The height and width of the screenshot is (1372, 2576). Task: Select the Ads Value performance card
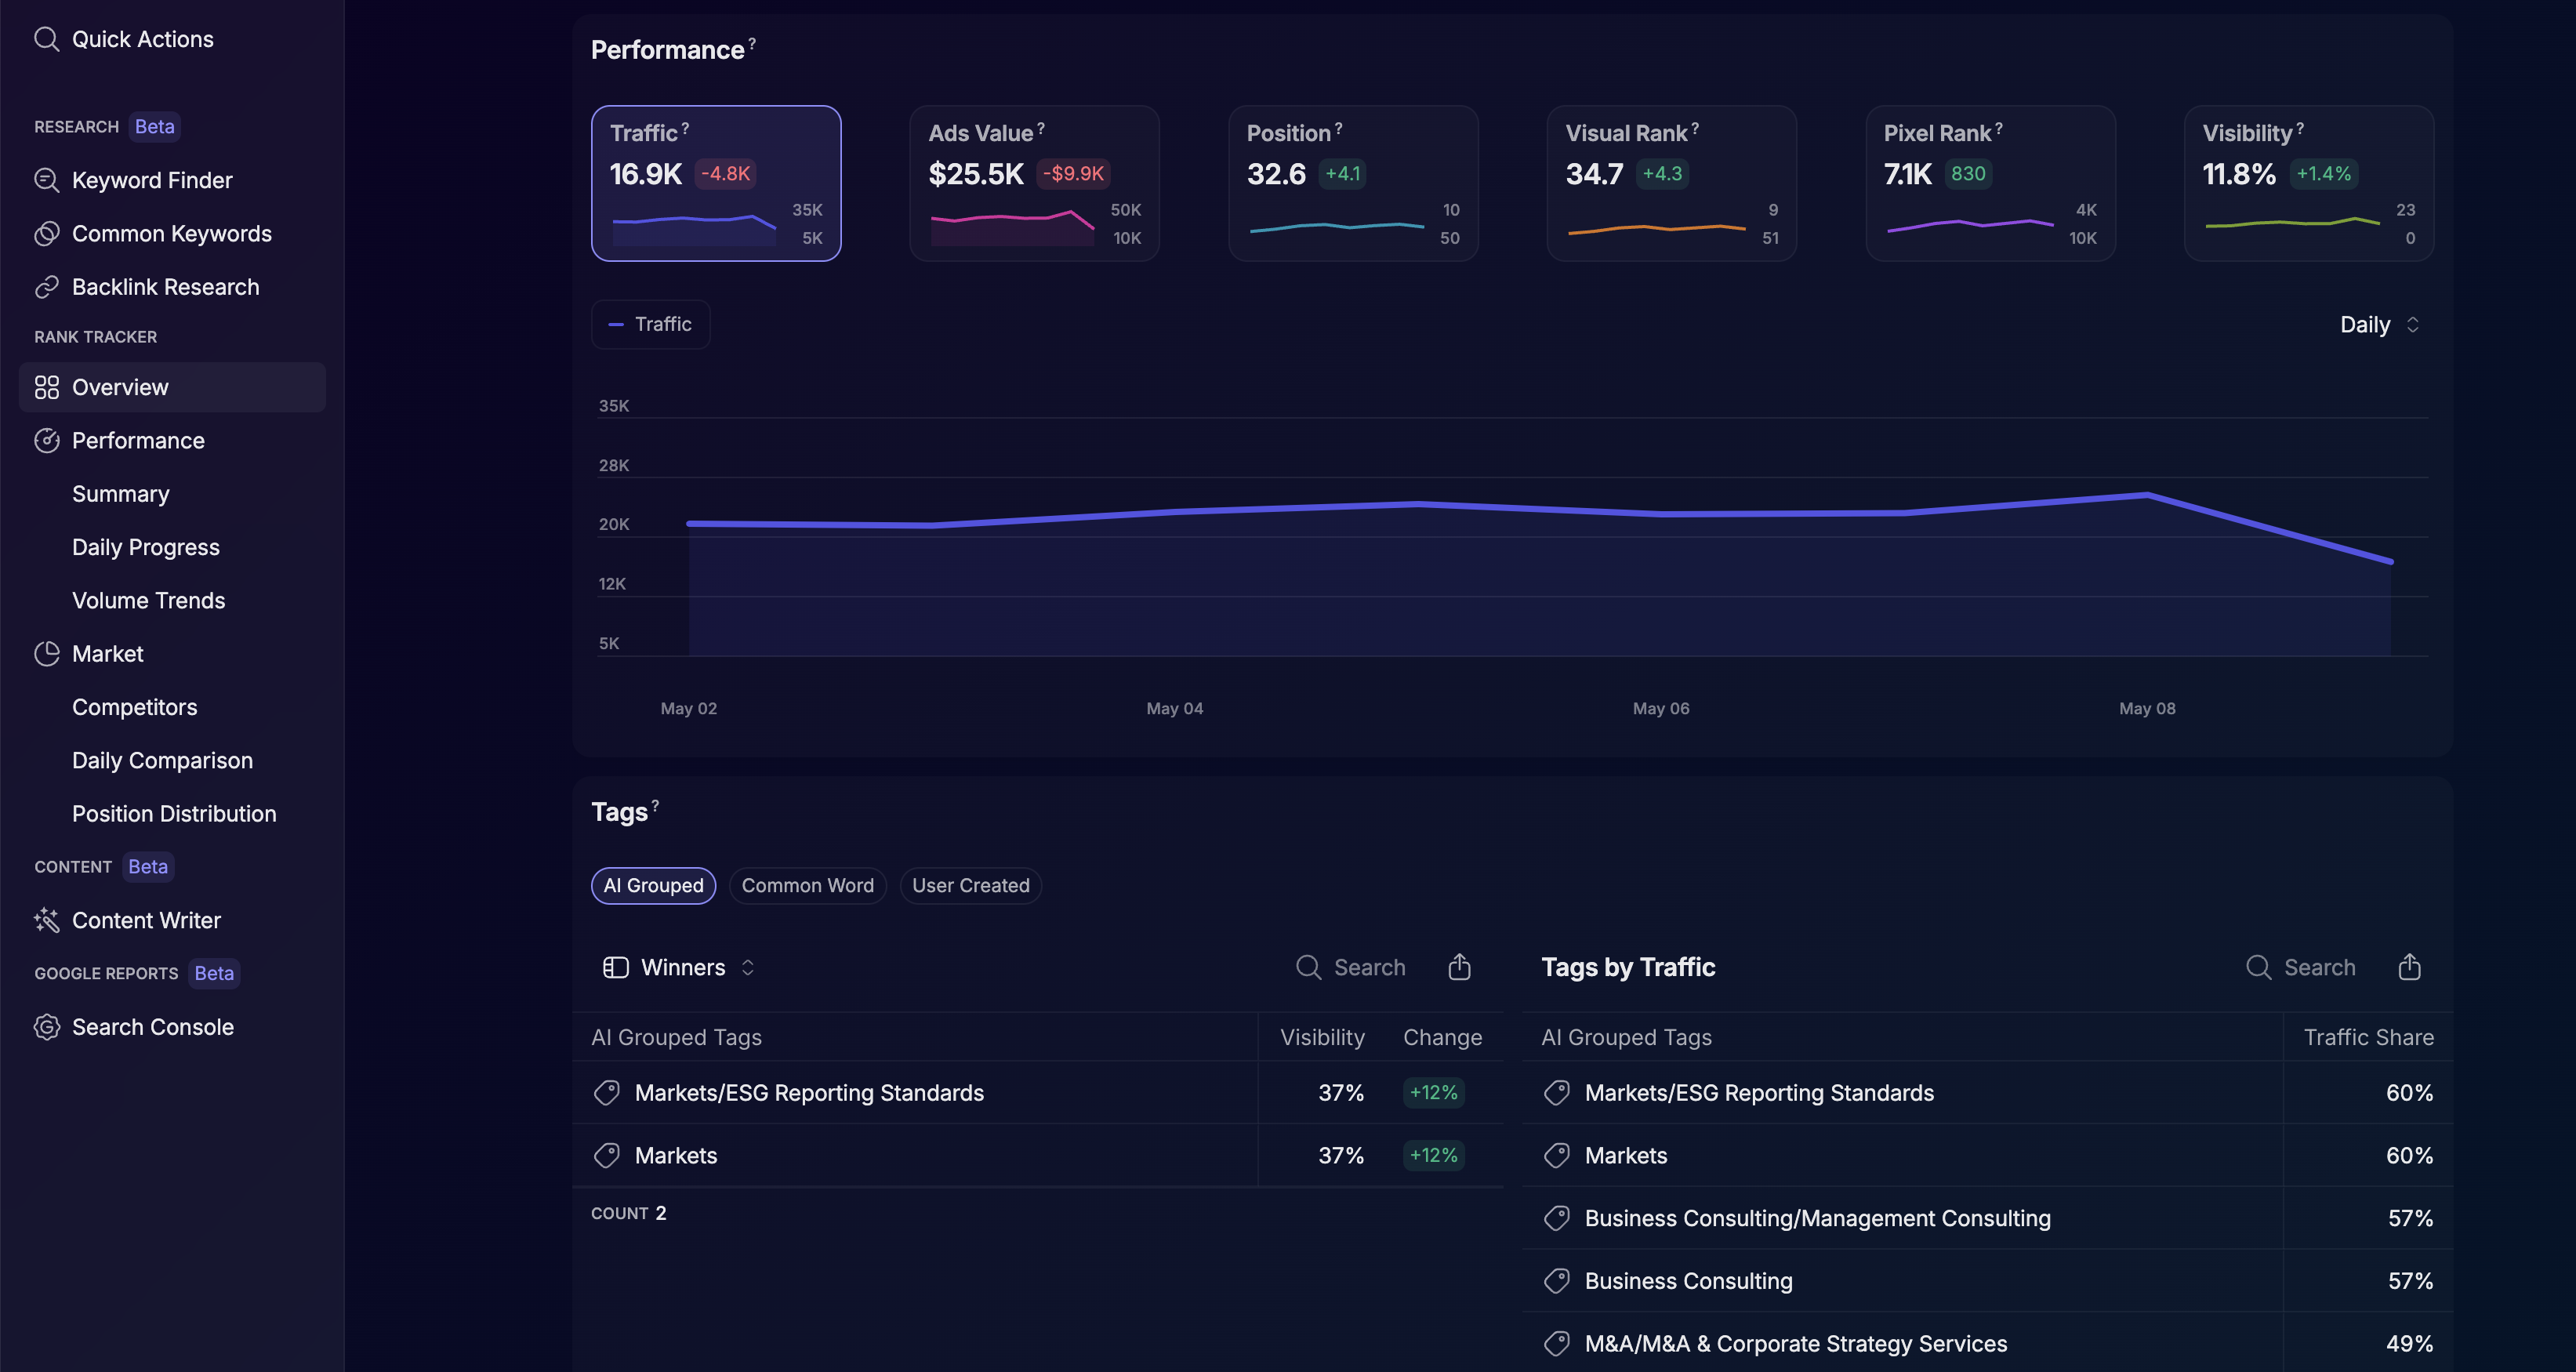[1034, 183]
